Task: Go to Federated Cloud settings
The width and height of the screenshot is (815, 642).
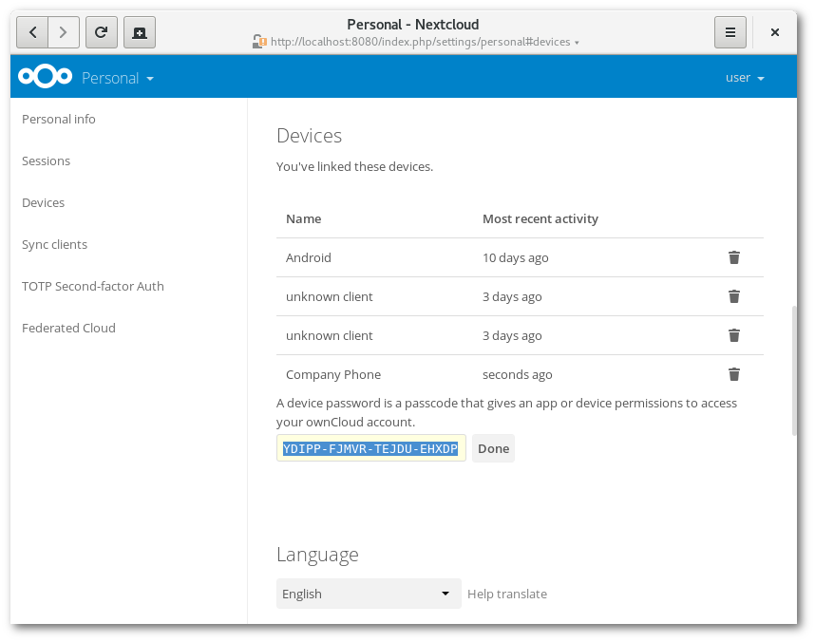Action: tap(68, 328)
